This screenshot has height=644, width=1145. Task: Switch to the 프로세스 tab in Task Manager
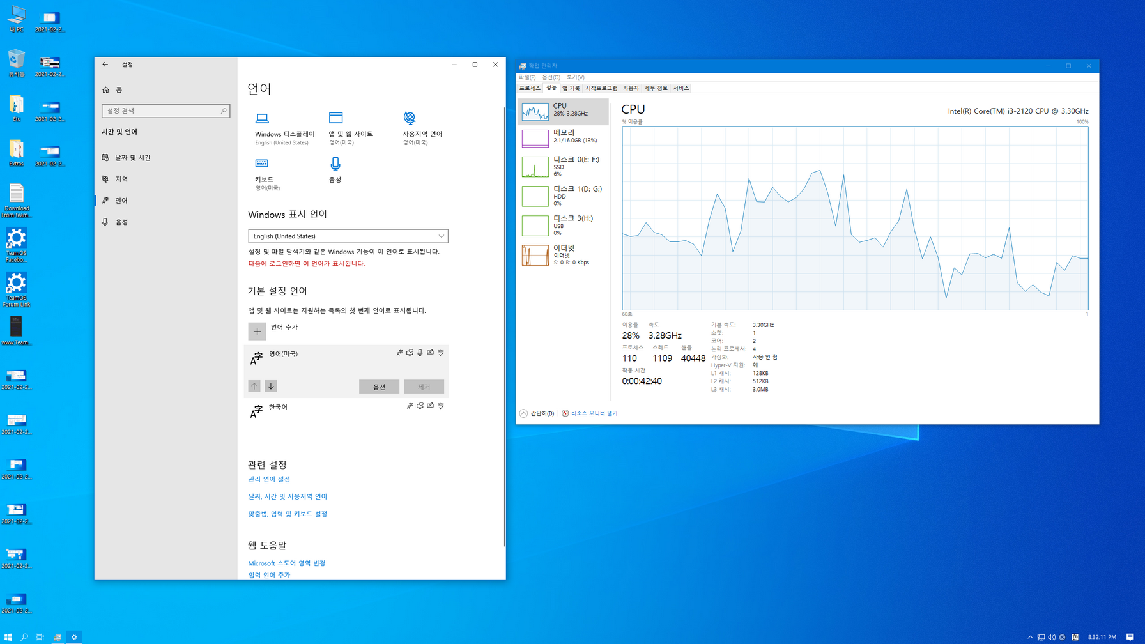530,88
